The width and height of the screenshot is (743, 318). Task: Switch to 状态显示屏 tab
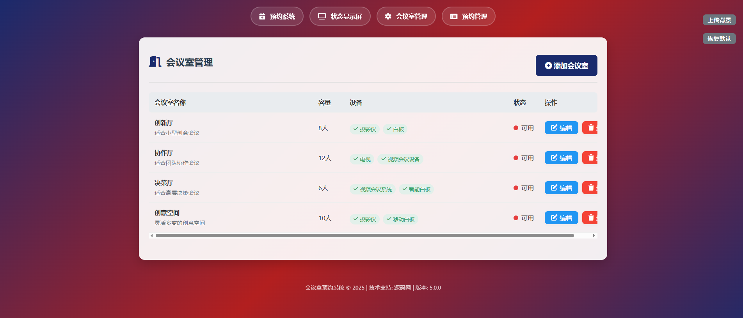tap(340, 16)
